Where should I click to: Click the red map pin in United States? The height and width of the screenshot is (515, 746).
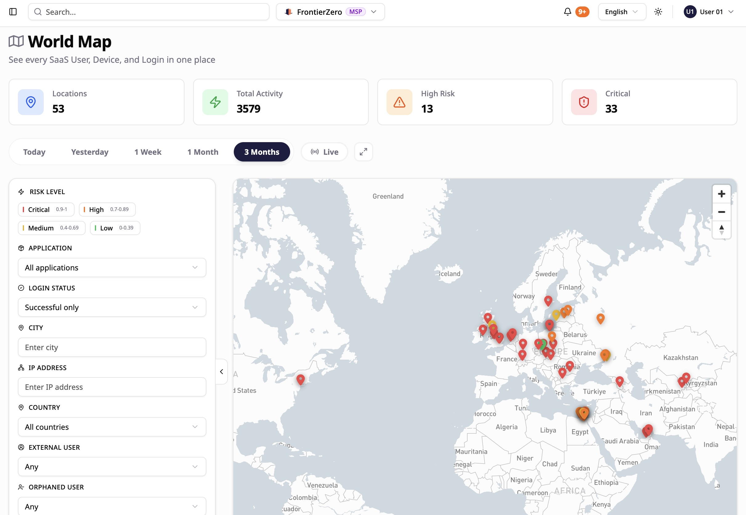point(301,379)
